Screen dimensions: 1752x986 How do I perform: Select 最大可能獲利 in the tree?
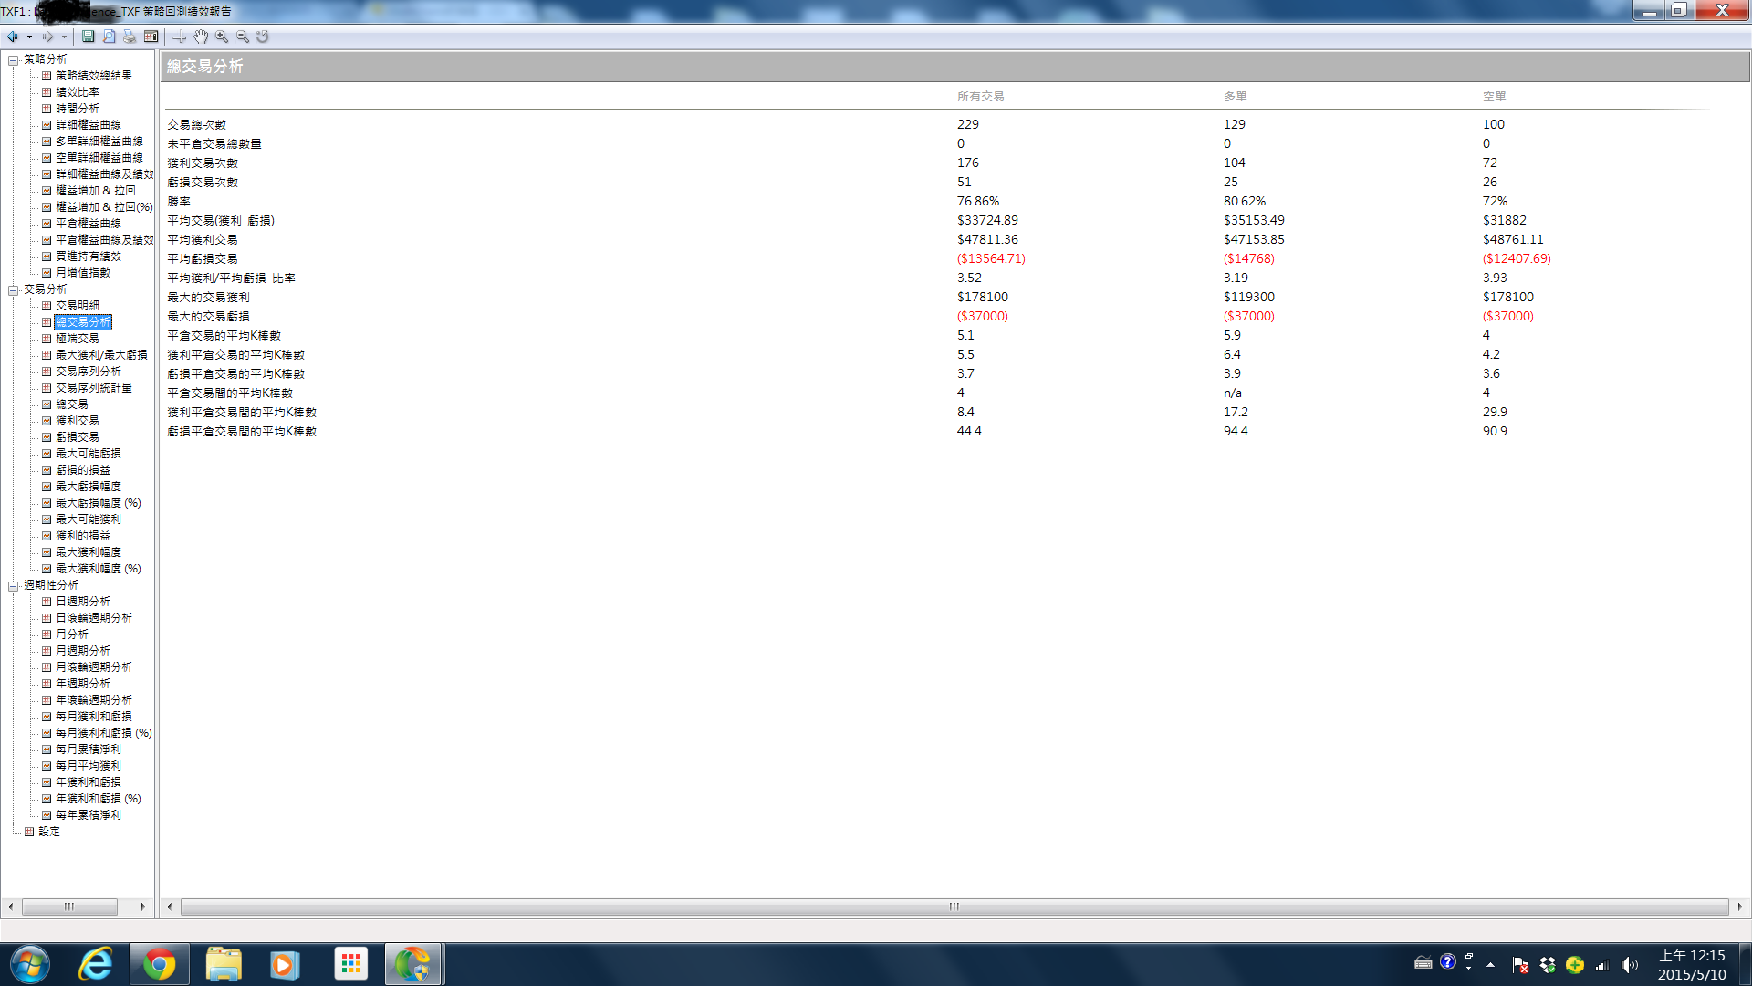click(x=88, y=519)
